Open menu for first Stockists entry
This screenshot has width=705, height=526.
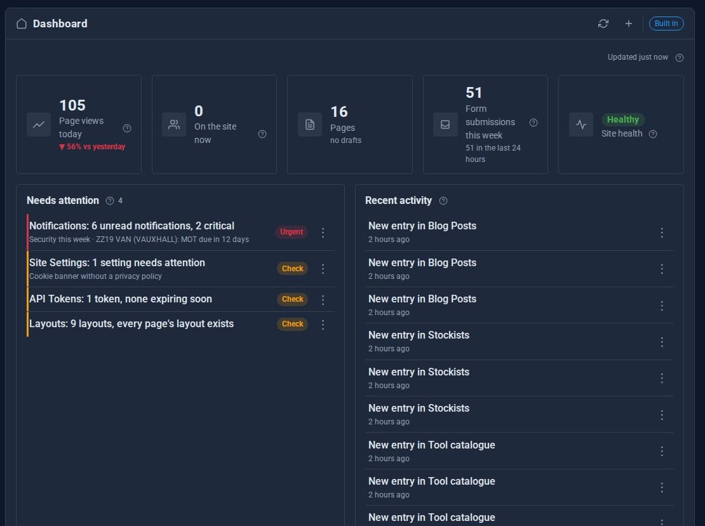[x=661, y=342]
